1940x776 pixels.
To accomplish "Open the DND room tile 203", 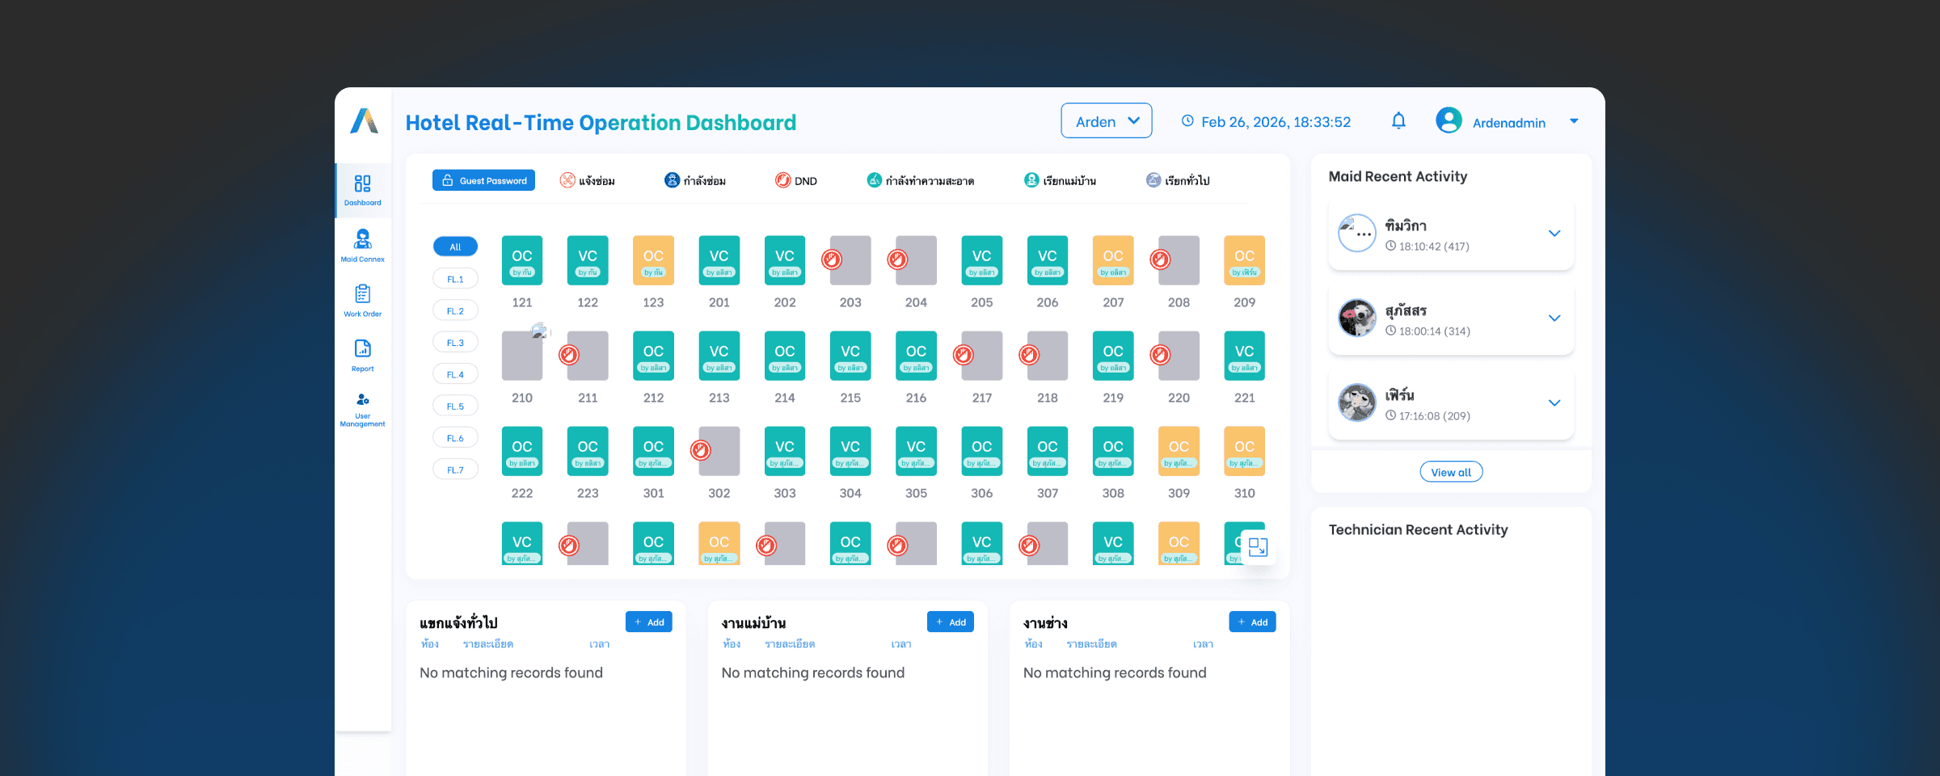I will [x=850, y=260].
